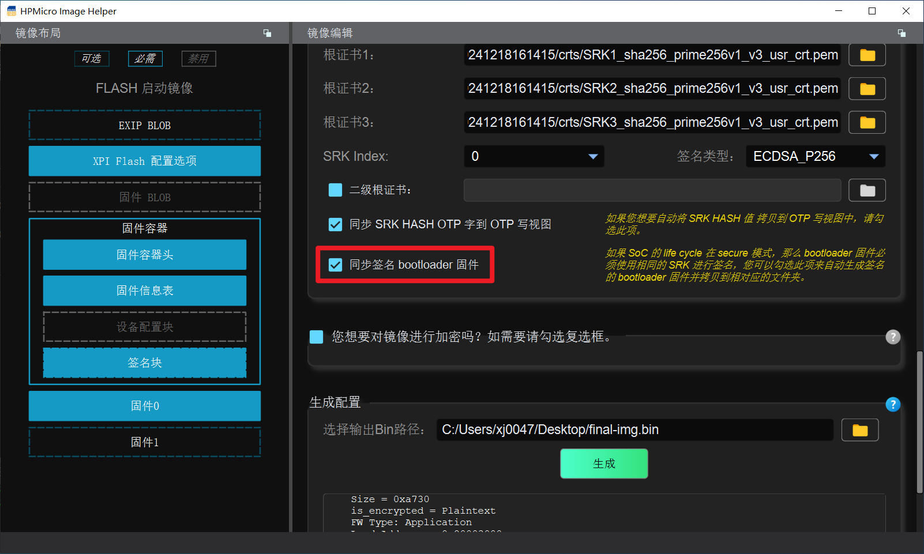This screenshot has height=554, width=924.
Task: Click the HPMicro Image Helper app icon
Action: coord(11,11)
